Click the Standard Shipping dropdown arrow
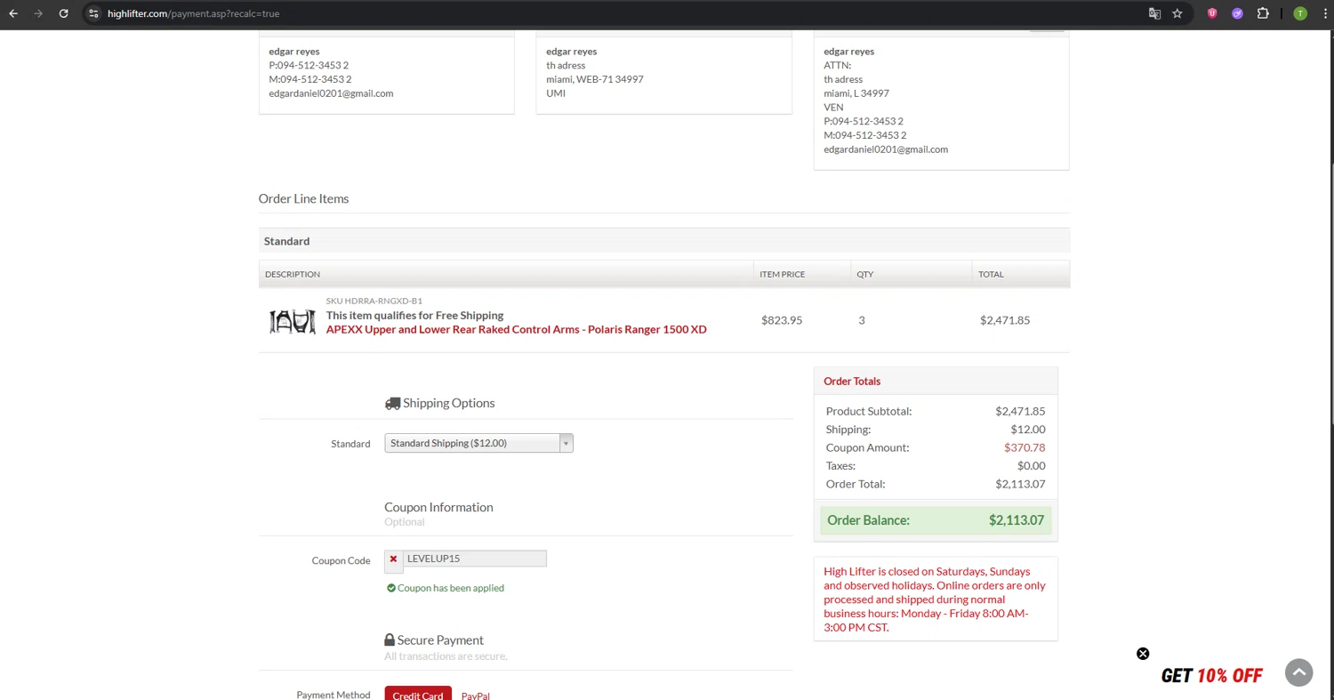This screenshot has height=700, width=1334. click(566, 443)
